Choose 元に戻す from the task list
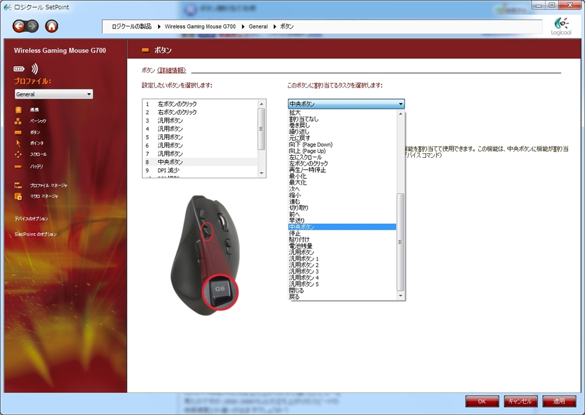Screen dimensions: 585x415 coord(342,138)
